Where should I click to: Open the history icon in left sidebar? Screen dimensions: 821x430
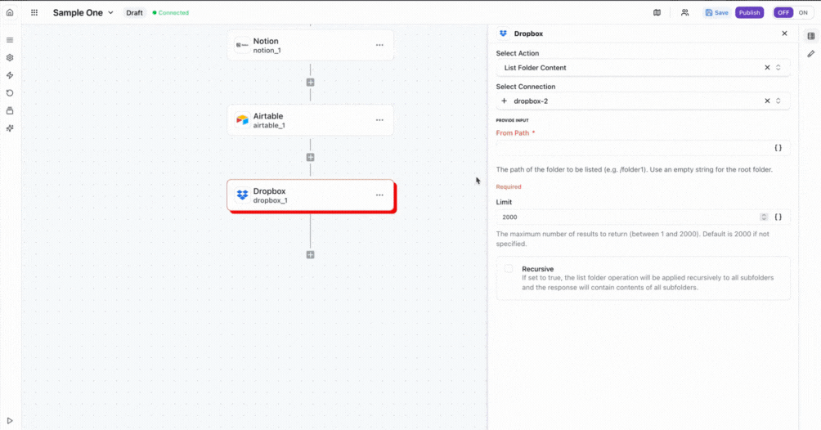tap(10, 93)
